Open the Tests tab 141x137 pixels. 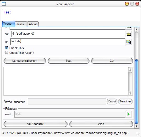pyautogui.click(x=21, y=24)
